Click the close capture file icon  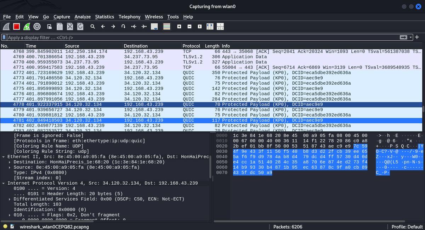(x=70, y=27)
